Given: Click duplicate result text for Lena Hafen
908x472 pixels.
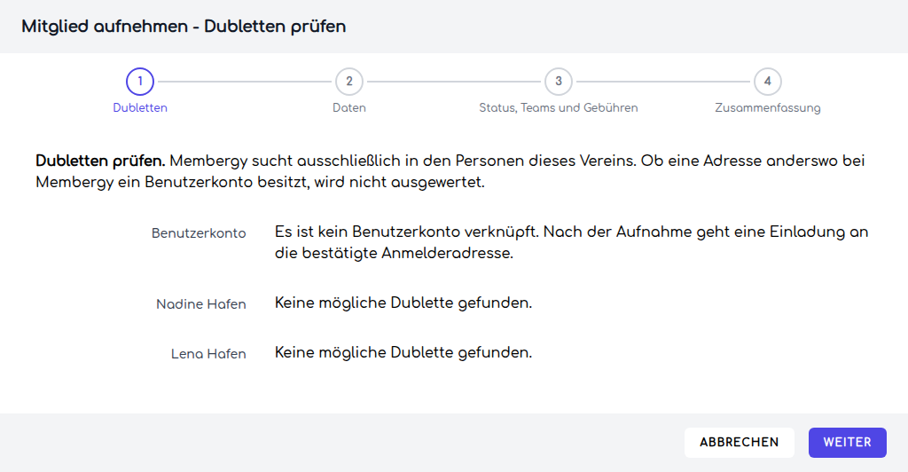Looking at the screenshot, I should click(403, 353).
